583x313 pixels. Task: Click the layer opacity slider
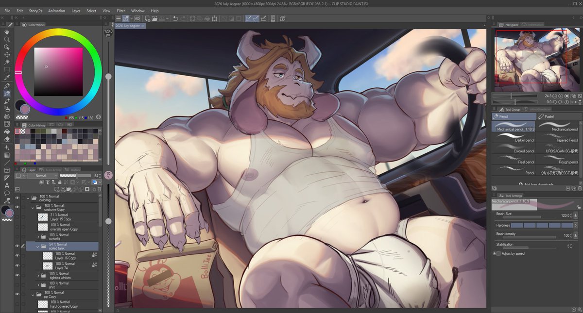(75, 176)
